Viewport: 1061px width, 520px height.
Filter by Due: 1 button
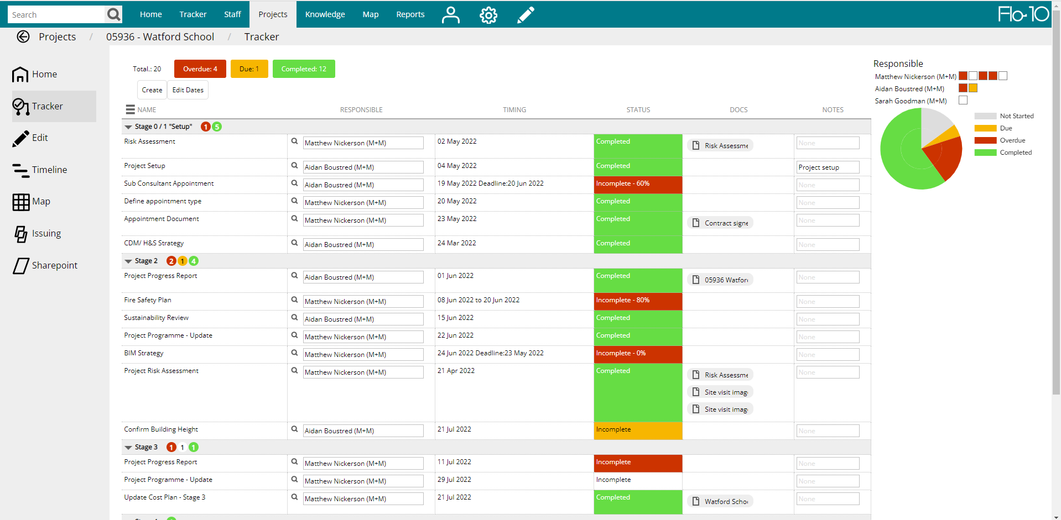point(249,69)
